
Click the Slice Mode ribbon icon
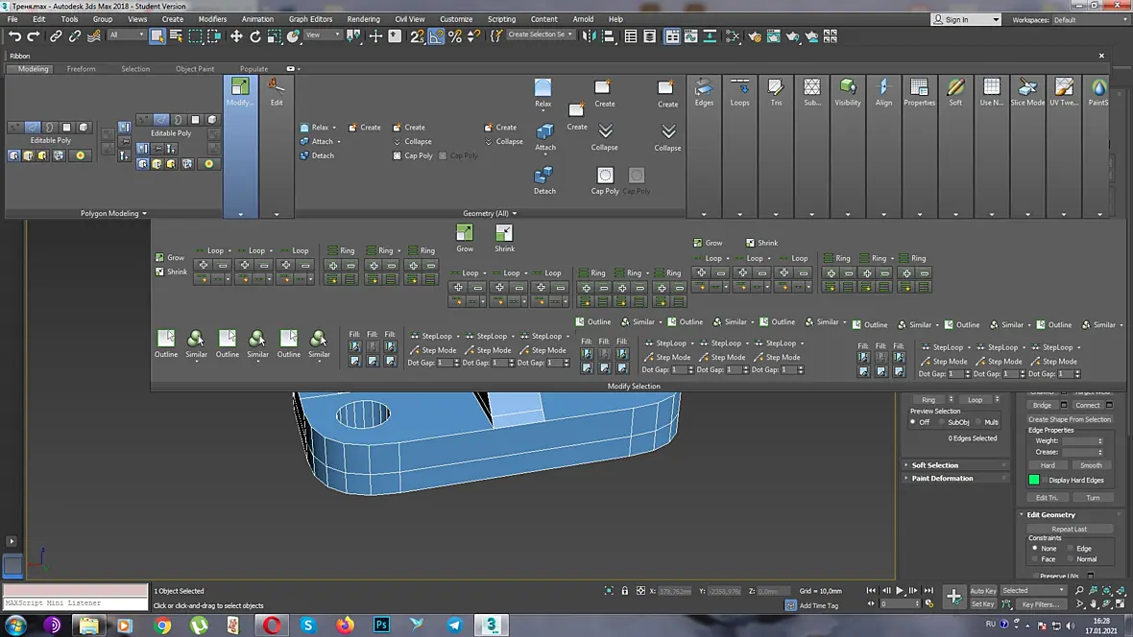pyautogui.click(x=1027, y=92)
